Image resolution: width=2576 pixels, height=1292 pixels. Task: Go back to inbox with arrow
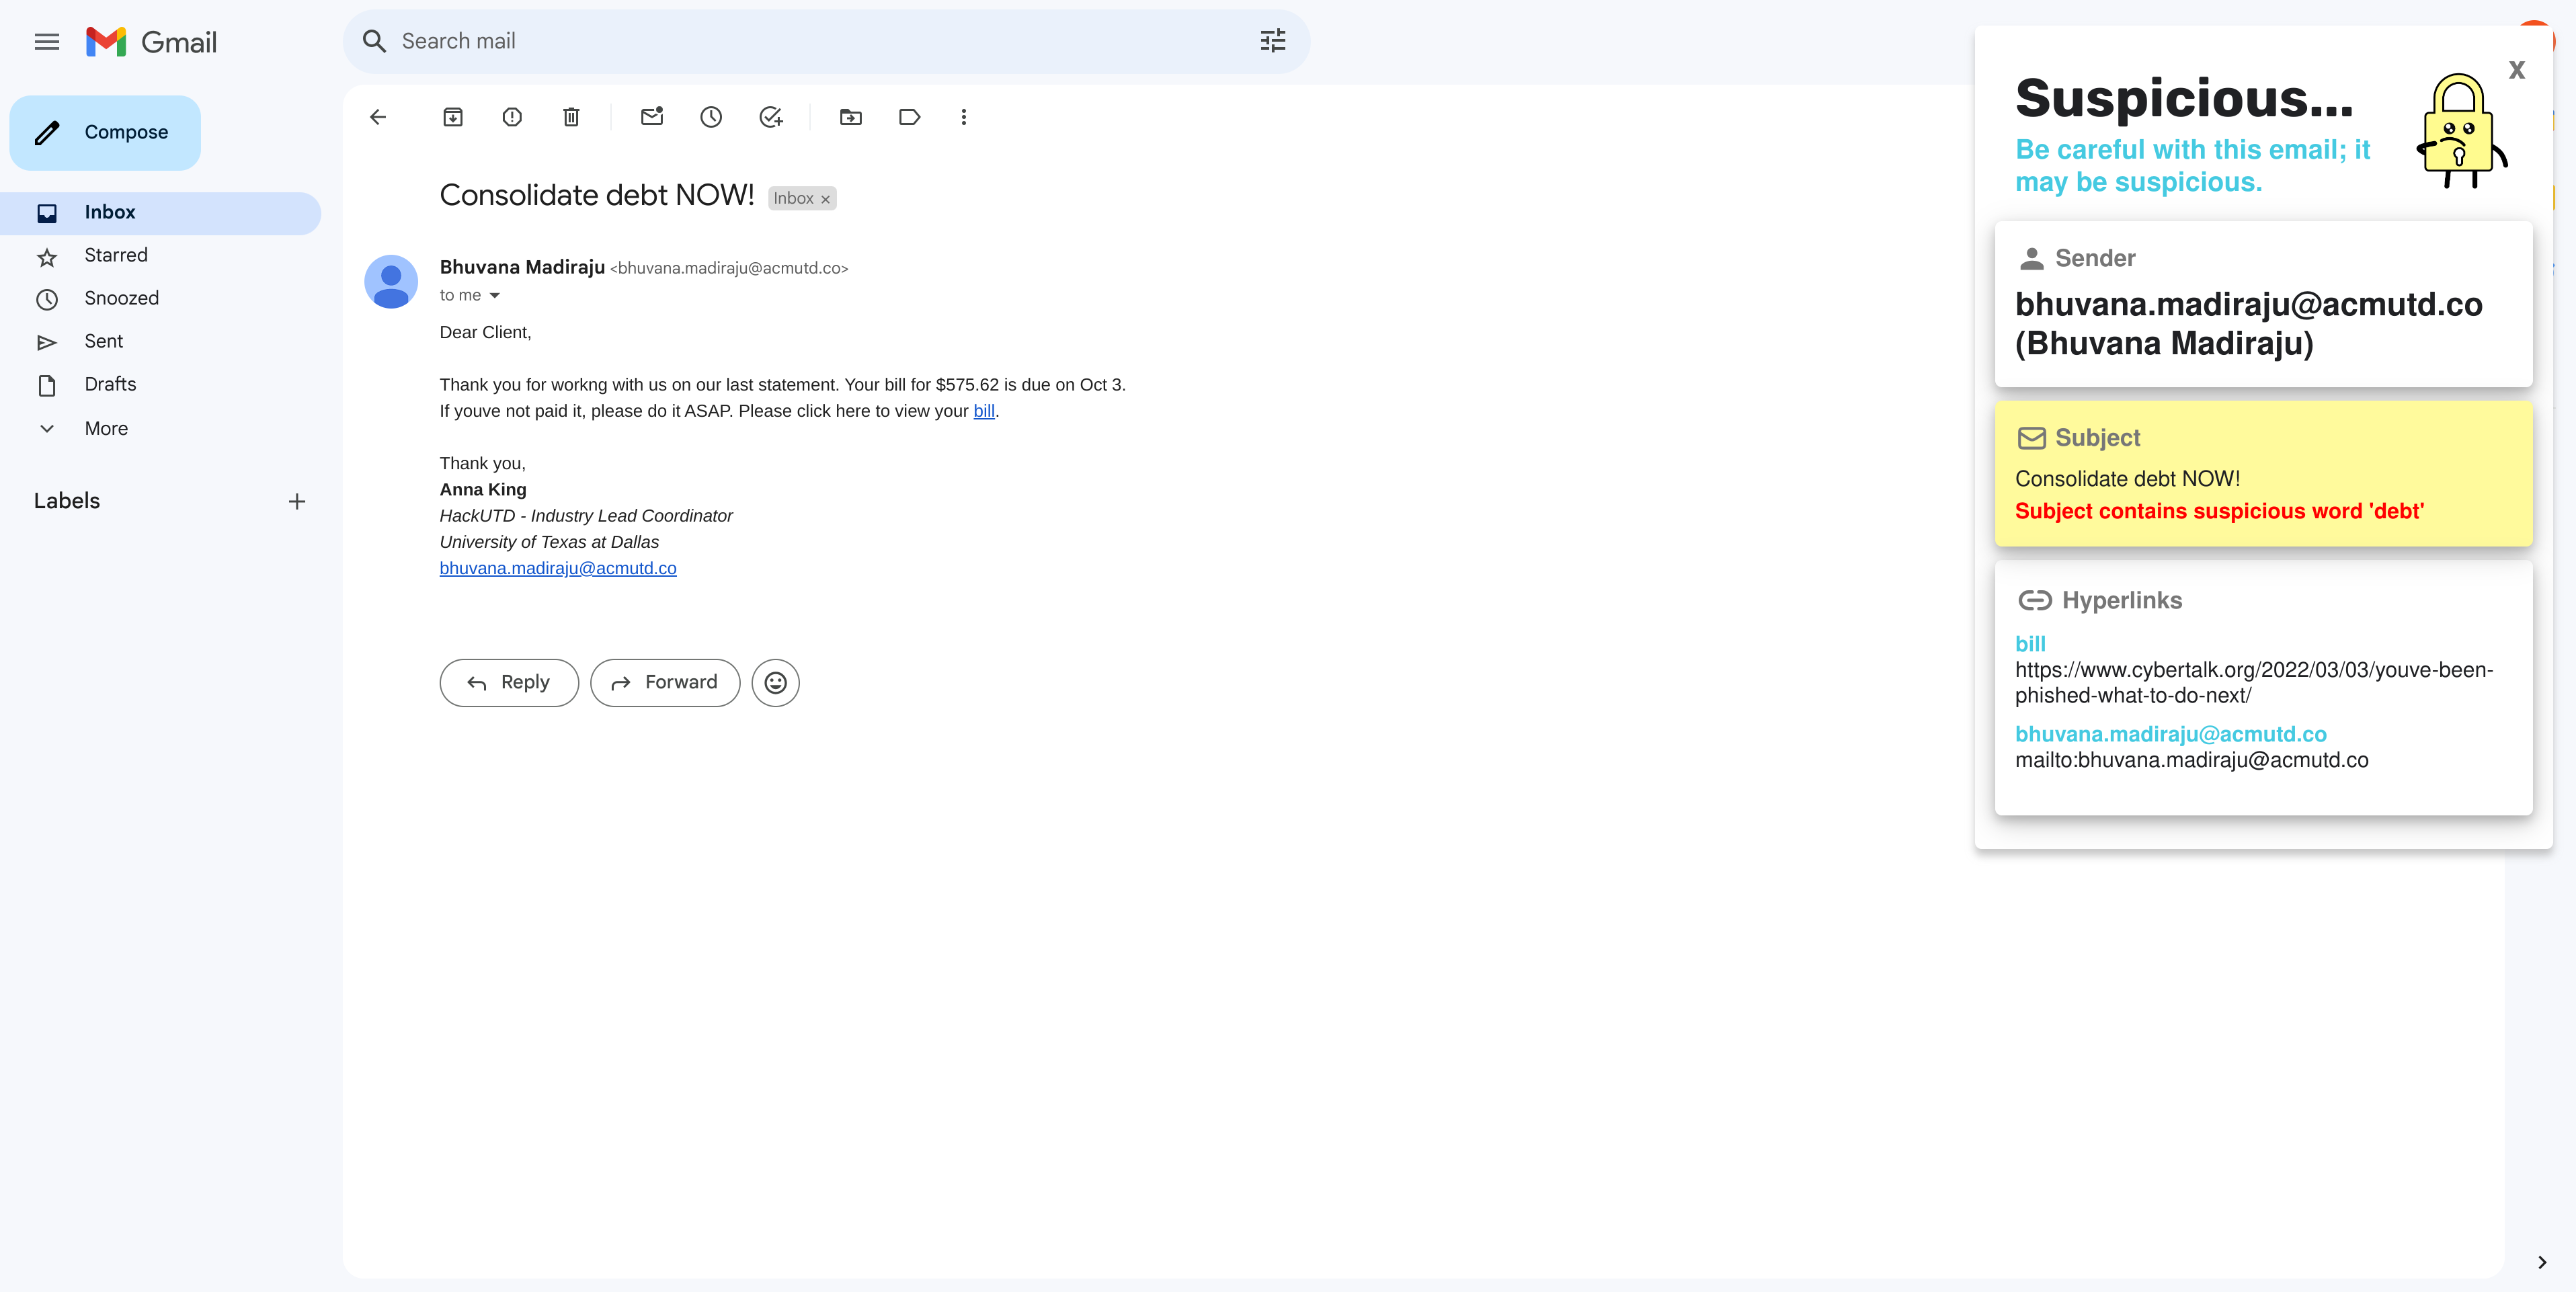tap(378, 117)
